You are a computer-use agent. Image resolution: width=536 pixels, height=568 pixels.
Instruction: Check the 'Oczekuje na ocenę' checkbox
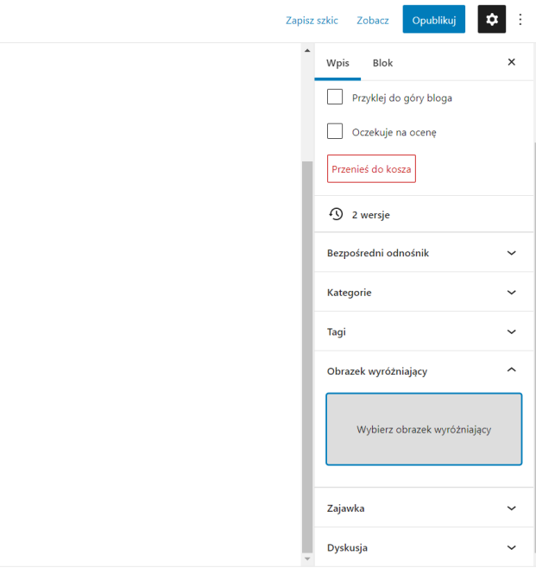pos(336,132)
